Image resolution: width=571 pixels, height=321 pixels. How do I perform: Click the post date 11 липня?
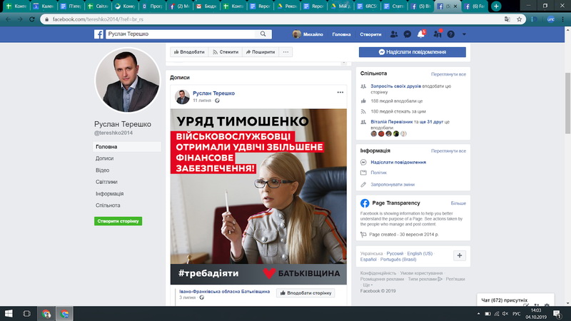(202, 101)
